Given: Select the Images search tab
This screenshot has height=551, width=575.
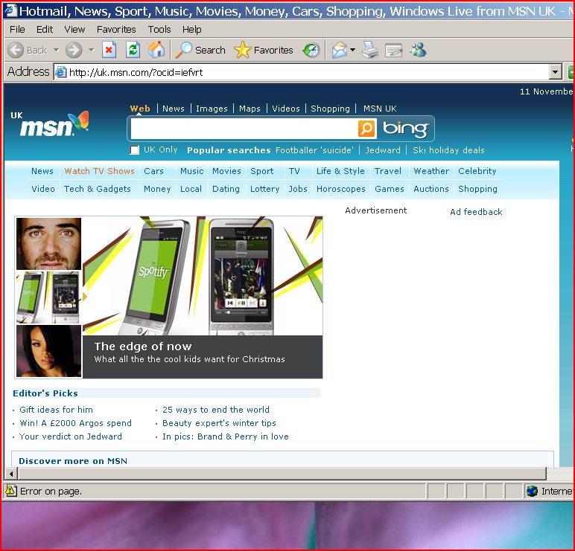Looking at the screenshot, I should (212, 109).
